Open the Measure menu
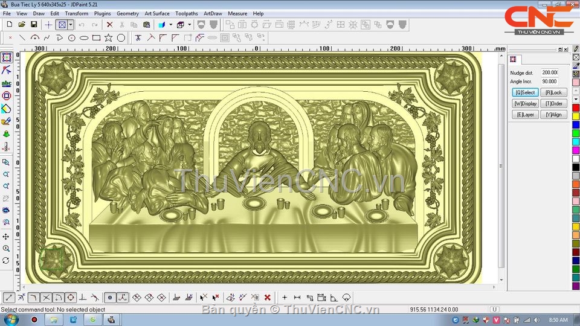The width and height of the screenshot is (580, 326). click(x=237, y=13)
